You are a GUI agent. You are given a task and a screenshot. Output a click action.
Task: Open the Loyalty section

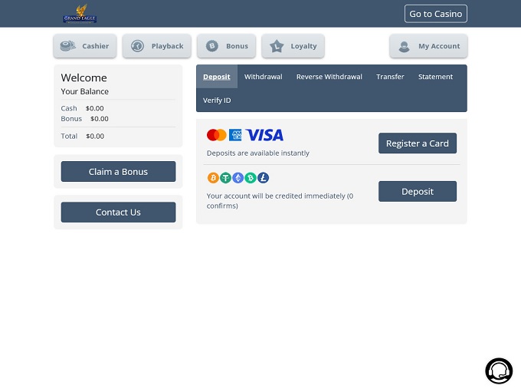click(x=293, y=46)
